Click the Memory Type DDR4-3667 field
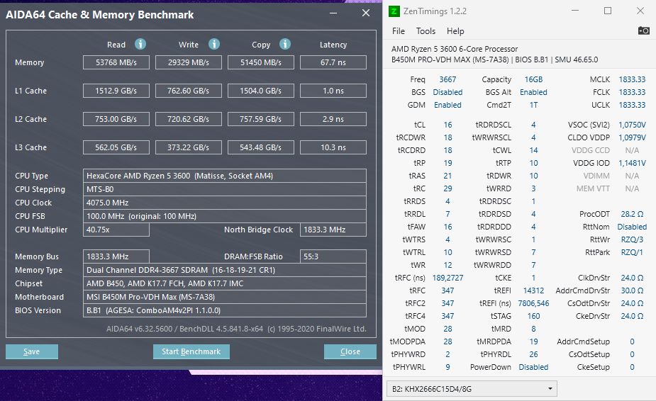 click(x=225, y=270)
